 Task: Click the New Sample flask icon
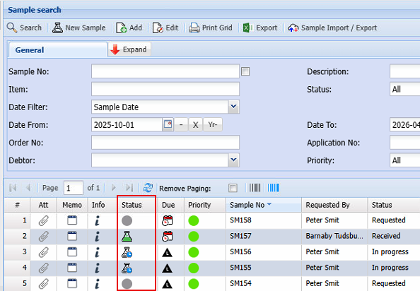[57, 28]
